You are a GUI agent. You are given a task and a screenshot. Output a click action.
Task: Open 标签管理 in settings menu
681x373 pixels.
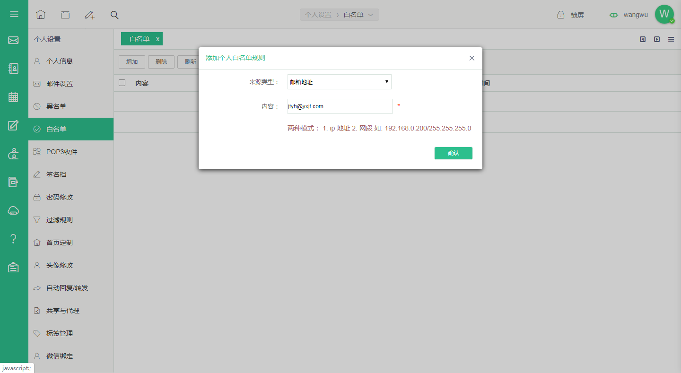(71, 333)
